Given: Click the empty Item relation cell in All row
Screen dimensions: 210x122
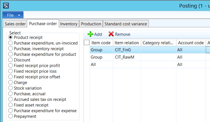Looking at the screenshot, I should pyautogui.click(x=127, y=64).
